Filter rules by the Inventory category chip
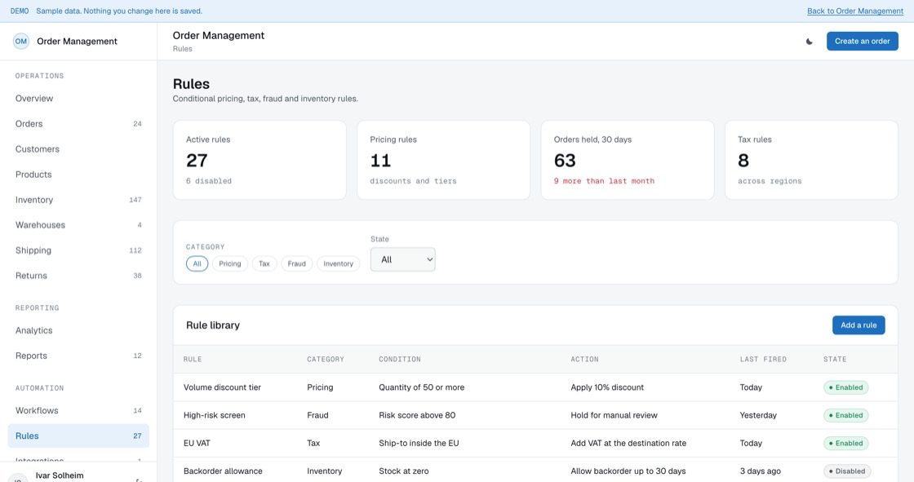 tap(338, 263)
